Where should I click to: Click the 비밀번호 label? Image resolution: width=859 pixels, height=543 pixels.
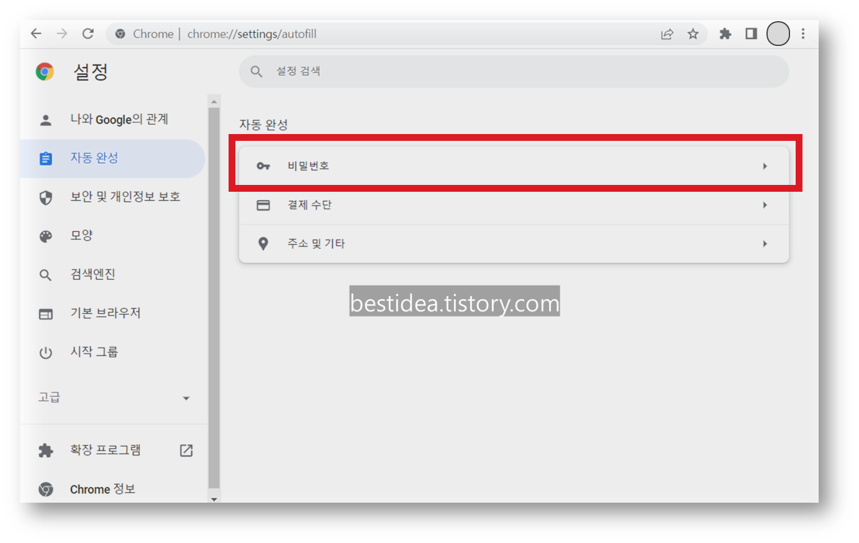308,166
